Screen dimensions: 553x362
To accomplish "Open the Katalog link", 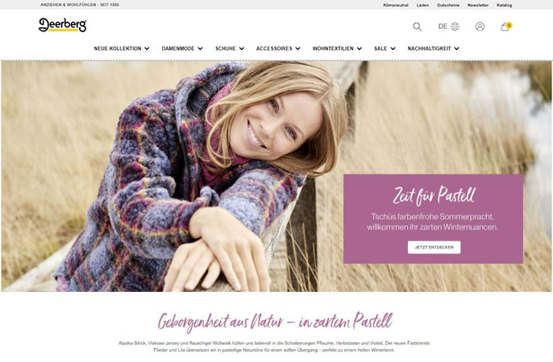I will coord(505,6).
